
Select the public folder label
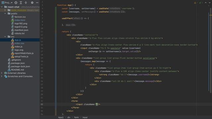(14, 14)
